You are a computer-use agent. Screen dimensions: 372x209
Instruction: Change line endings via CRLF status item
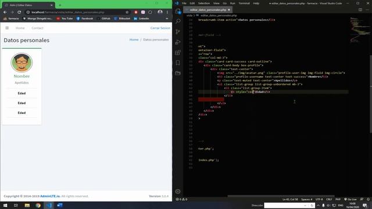tap(329, 199)
